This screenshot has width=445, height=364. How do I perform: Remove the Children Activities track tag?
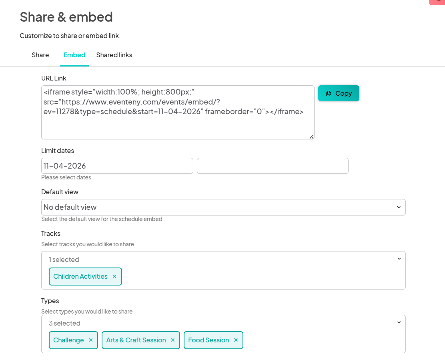(x=114, y=276)
